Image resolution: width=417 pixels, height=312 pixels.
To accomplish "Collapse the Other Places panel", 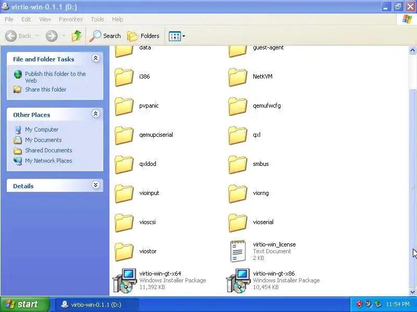I will (x=96, y=113).
